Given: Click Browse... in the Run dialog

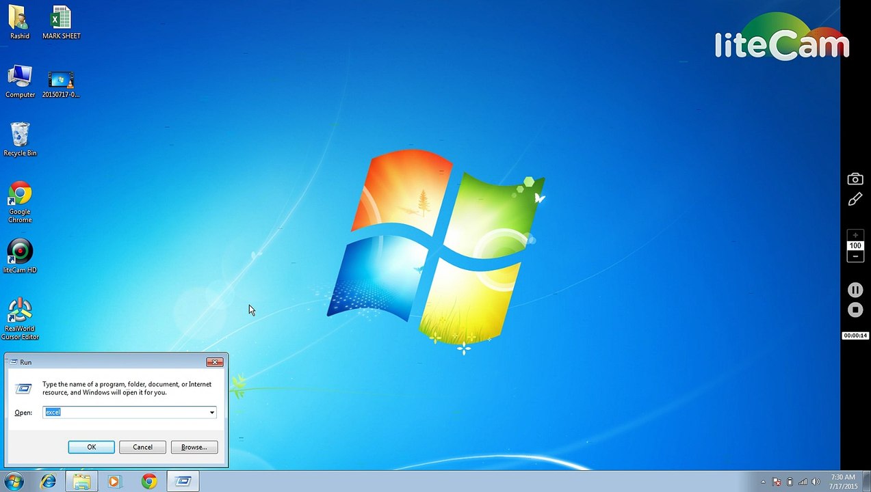Looking at the screenshot, I should pos(194,447).
